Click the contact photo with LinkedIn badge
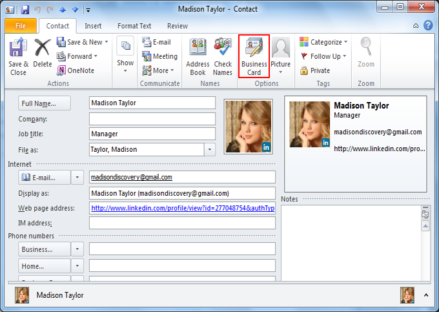Screen dimensions: 439x312 pos(249,127)
